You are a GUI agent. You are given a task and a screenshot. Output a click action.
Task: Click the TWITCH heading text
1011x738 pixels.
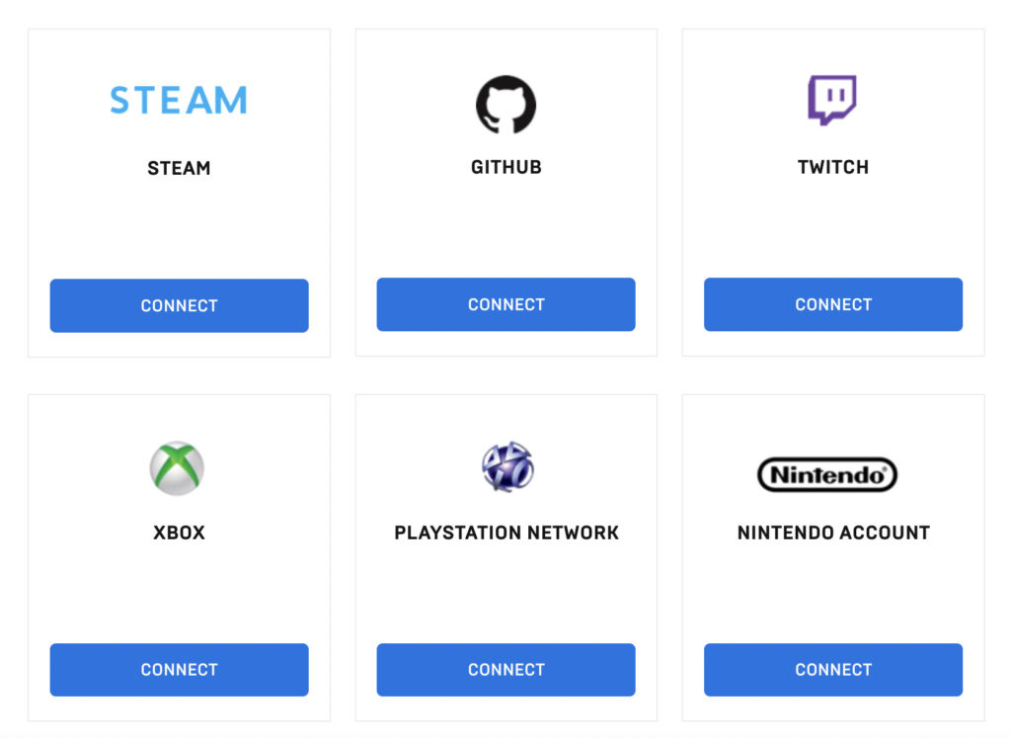(832, 167)
